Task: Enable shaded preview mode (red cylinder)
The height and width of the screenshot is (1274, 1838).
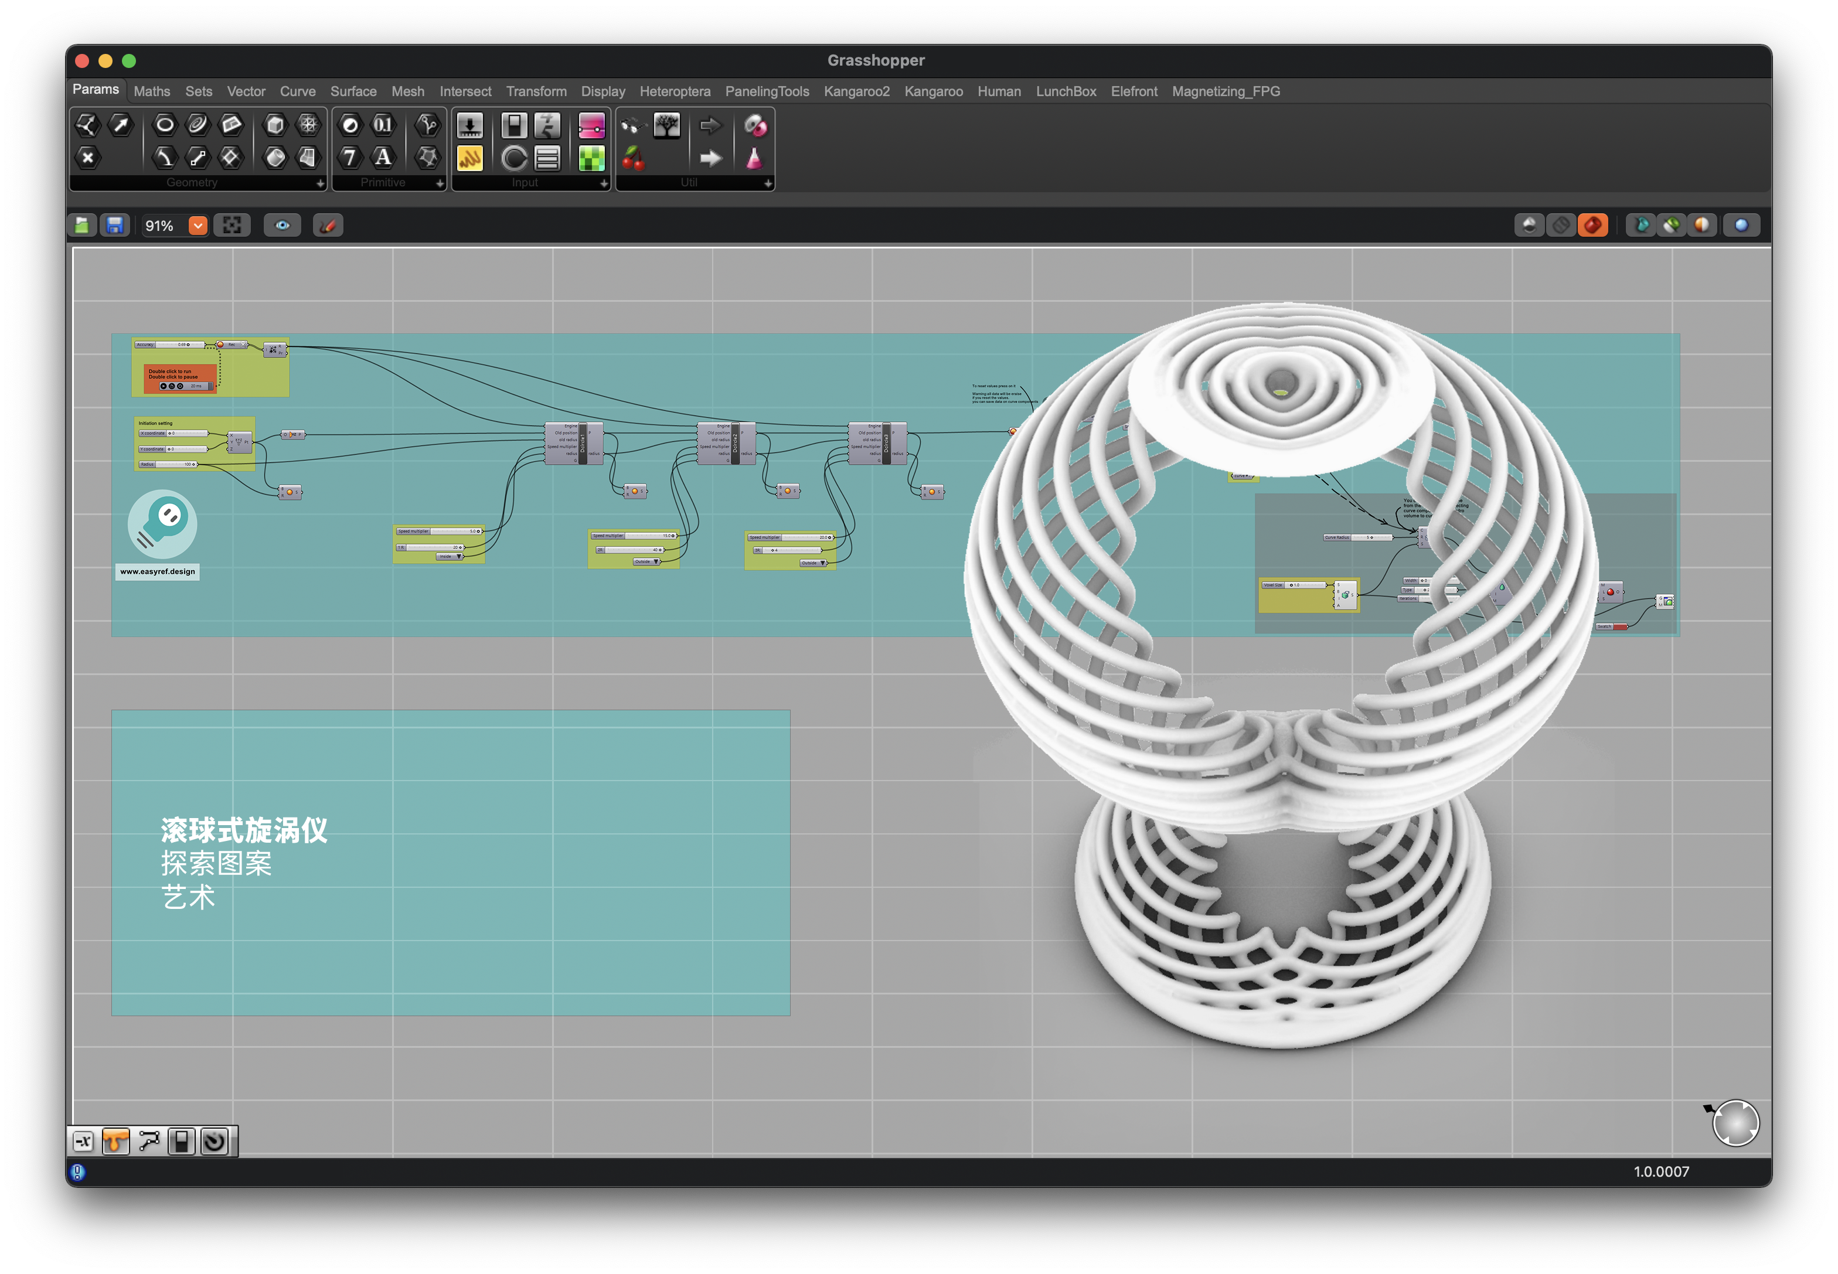Action: click(x=1592, y=226)
